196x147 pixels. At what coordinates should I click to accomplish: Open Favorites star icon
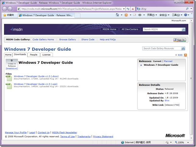click(5, 15)
